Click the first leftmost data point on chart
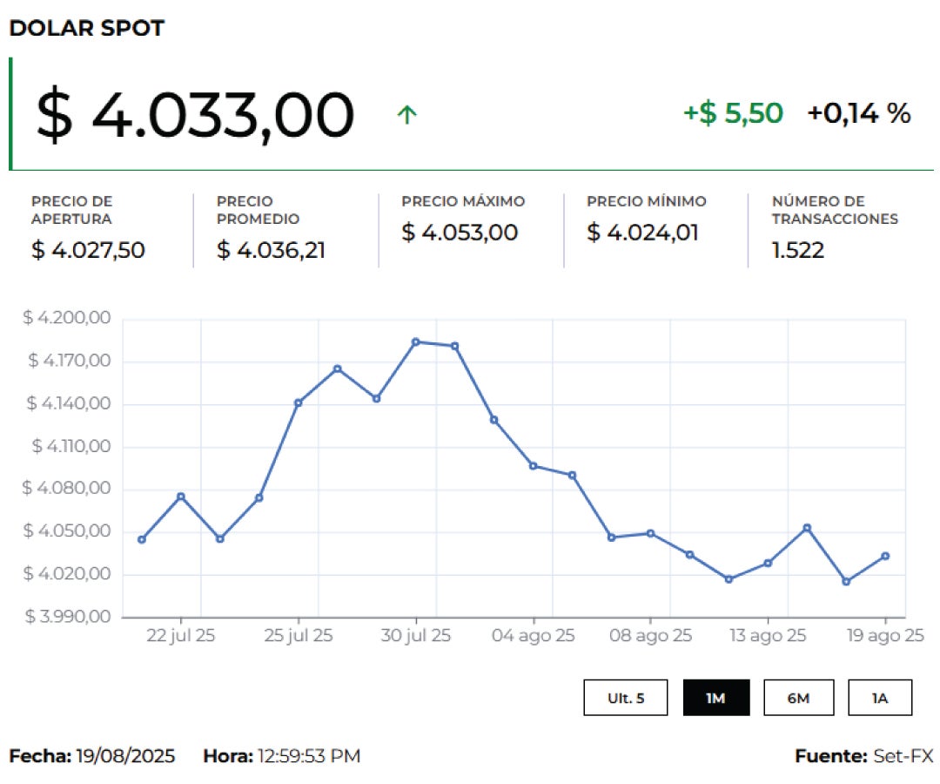 tap(142, 539)
